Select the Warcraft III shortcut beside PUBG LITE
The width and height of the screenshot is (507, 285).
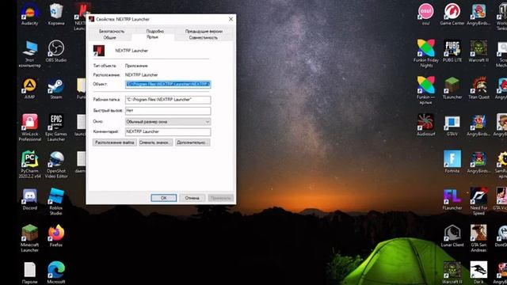coord(478,51)
